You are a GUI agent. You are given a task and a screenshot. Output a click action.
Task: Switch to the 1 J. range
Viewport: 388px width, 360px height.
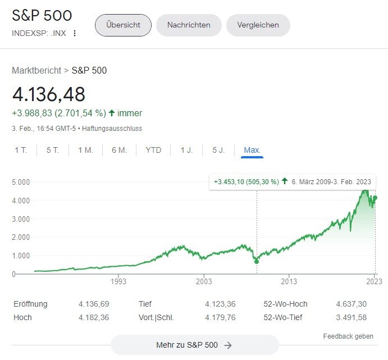tap(186, 150)
